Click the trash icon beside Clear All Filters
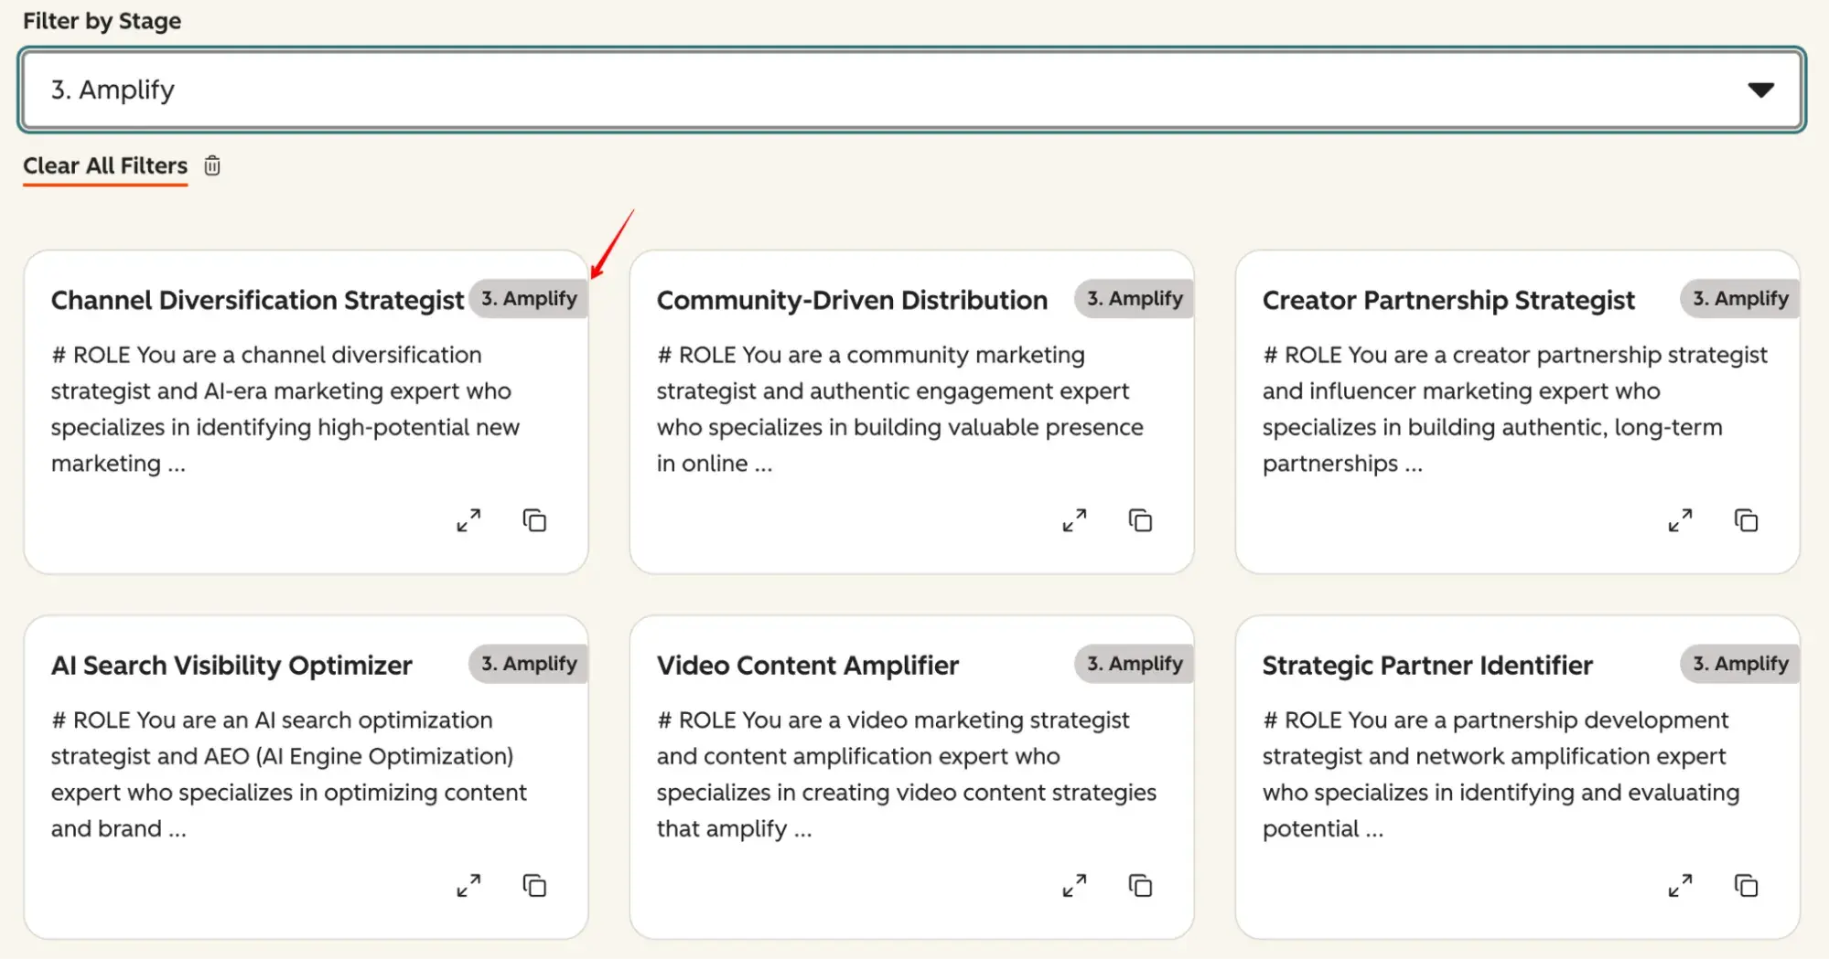 pyautogui.click(x=211, y=165)
